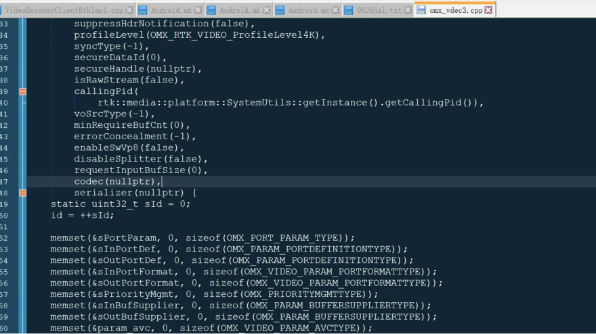Click the codec(nullptr), line
Image resolution: width=596 pixels, height=334 pixels.
(117, 181)
